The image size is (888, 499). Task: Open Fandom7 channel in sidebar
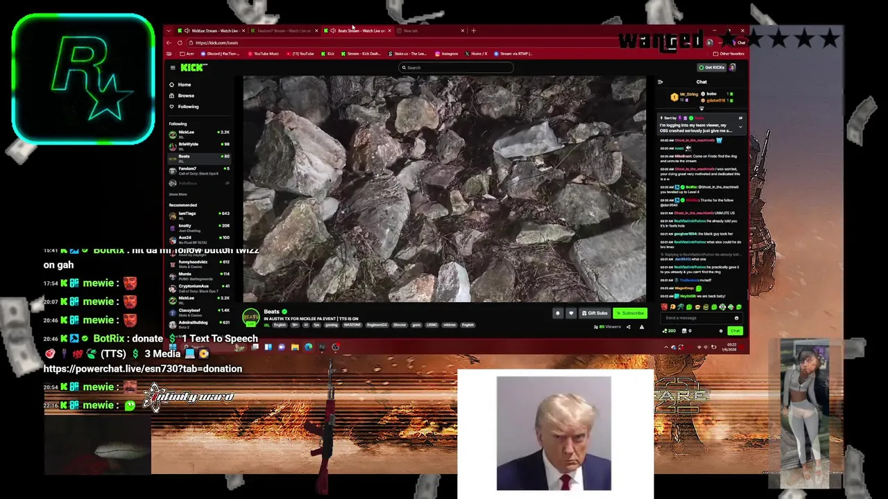click(x=199, y=170)
